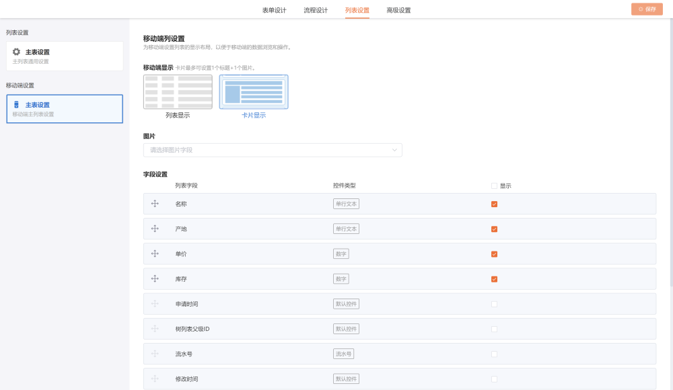Screen dimensions: 673x390
Task: Enable the 显示 checkbox for 申请时间
Action: click(x=494, y=304)
